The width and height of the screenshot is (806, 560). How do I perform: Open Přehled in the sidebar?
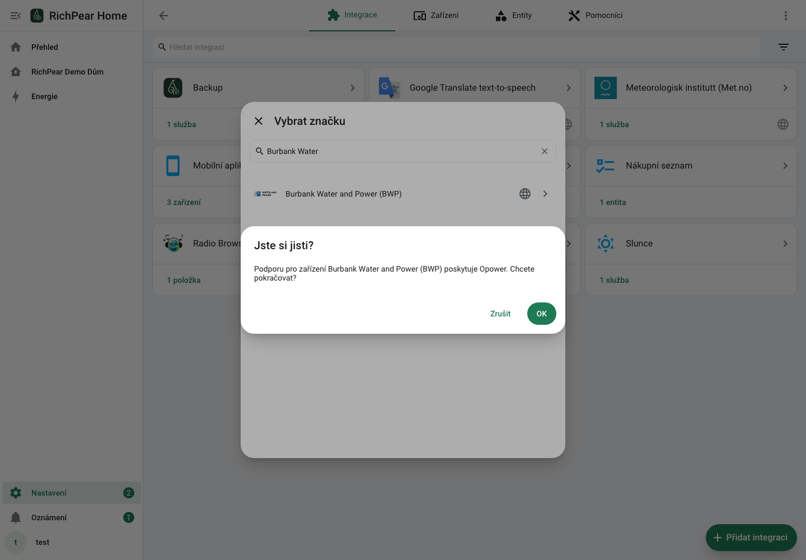tap(72, 47)
